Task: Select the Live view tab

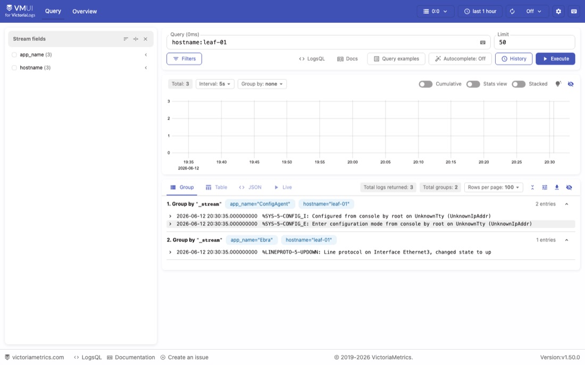Action: (283, 187)
